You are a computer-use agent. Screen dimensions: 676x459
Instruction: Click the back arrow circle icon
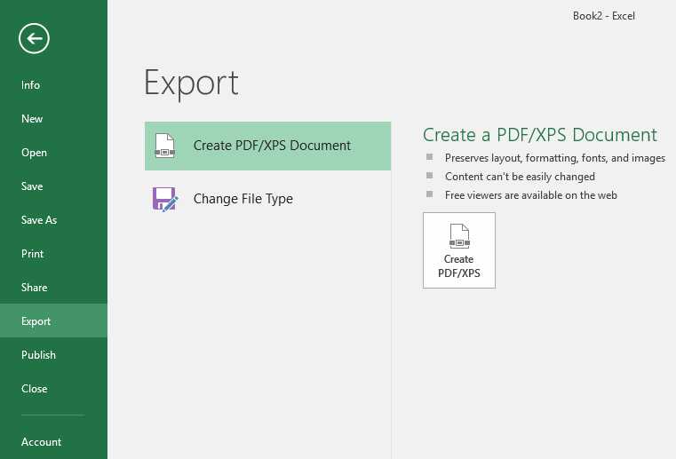(34, 38)
